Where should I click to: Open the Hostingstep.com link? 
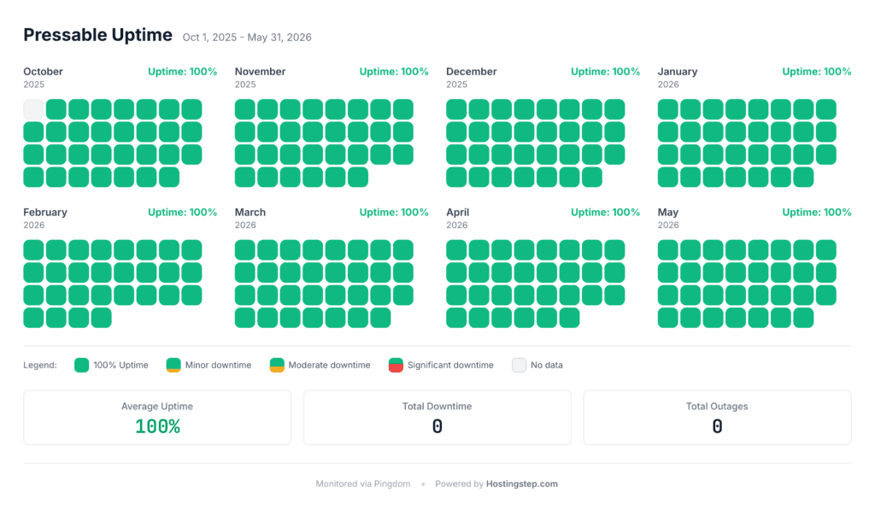(x=522, y=484)
